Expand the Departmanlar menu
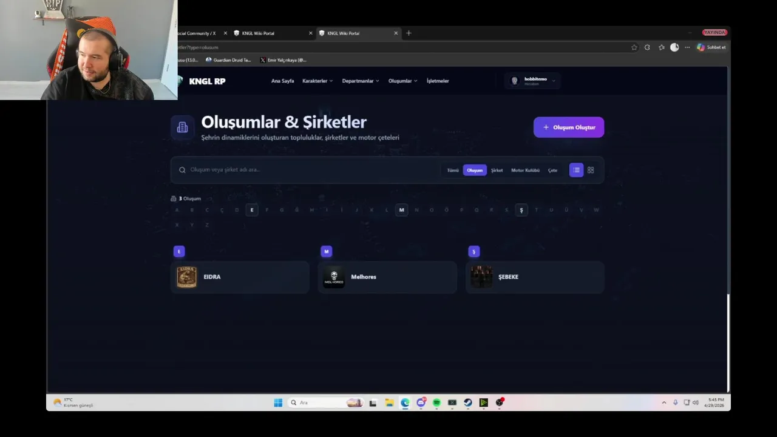 pyautogui.click(x=361, y=81)
